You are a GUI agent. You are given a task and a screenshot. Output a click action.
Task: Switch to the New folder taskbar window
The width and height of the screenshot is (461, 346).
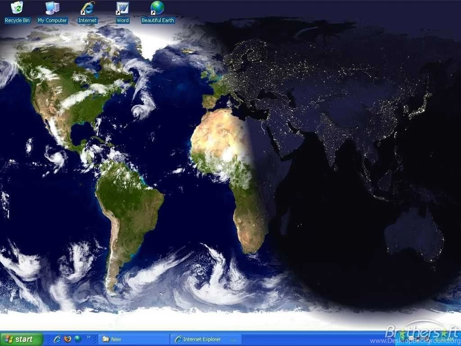click(x=134, y=339)
